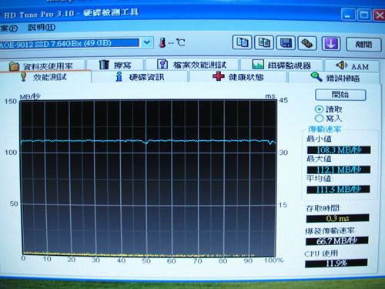Open the 磁碟監視器 disk monitor tab
The image size is (385, 289).
coord(281,65)
